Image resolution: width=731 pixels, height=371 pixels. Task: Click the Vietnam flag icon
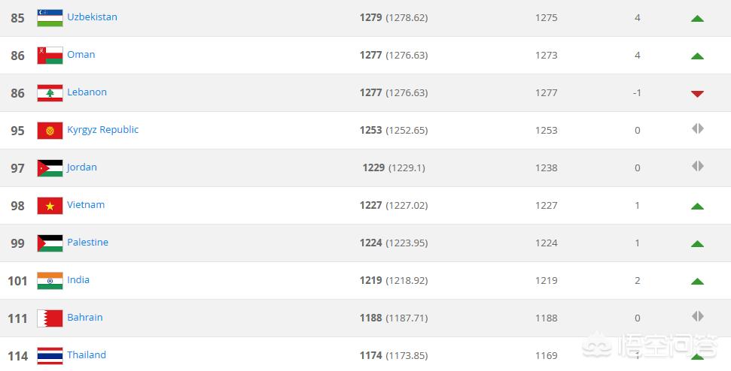click(x=50, y=206)
